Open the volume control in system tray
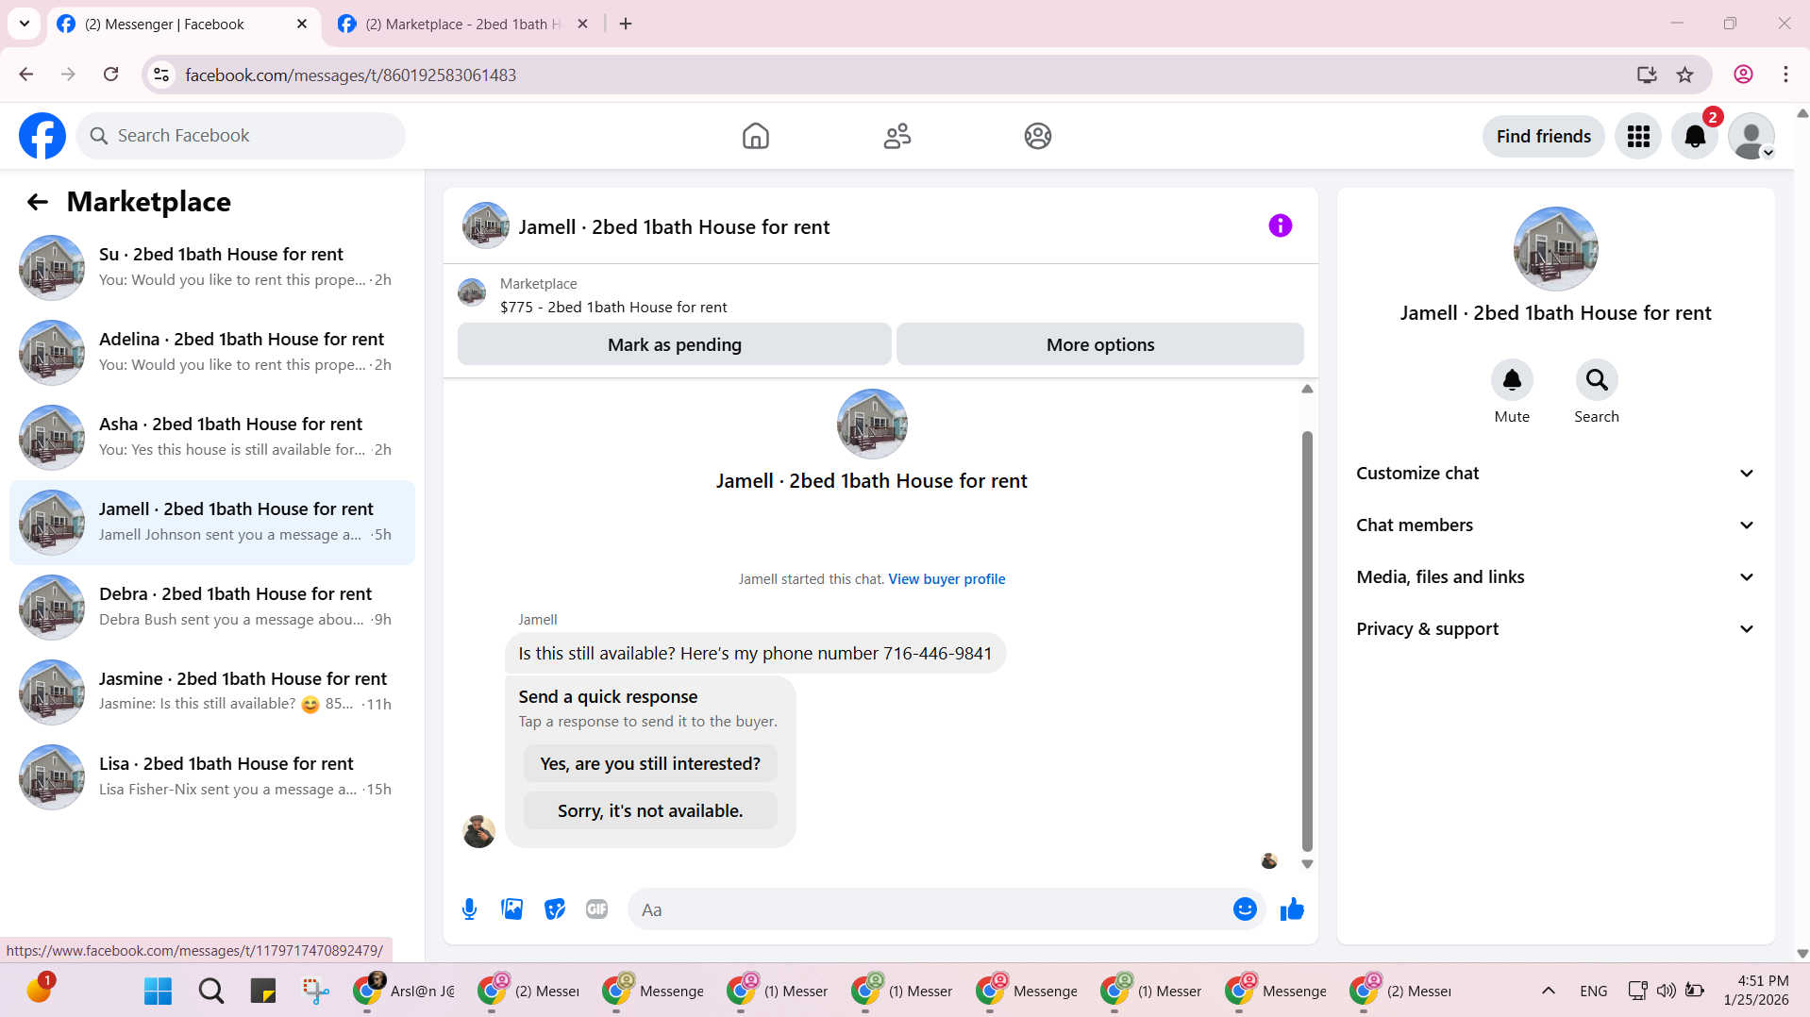Screen dimensions: 1810x1017 (x=1667, y=991)
